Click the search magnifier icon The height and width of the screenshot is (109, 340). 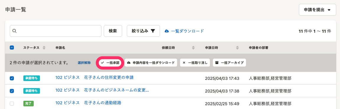14,31
